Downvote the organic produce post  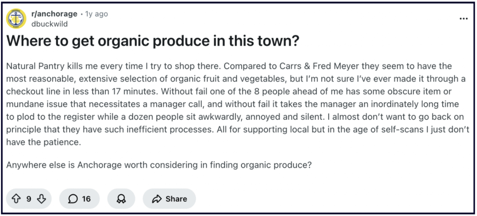click(x=41, y=199)
